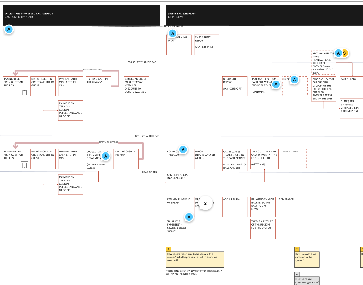Image resolution: width=363 pixels, height=285 pixels.
Task: Select Payment On Terminal card in the With Float row
Action: click(x=71, y=185)
